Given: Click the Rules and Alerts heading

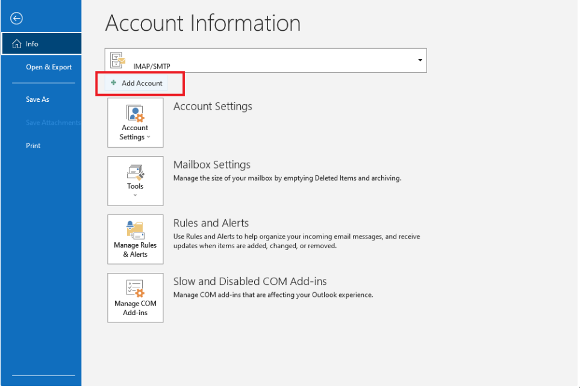Looking at the screenshot, I should [x=211, y=223].
